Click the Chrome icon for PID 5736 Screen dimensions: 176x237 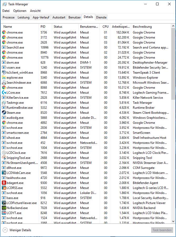[4, 32]
